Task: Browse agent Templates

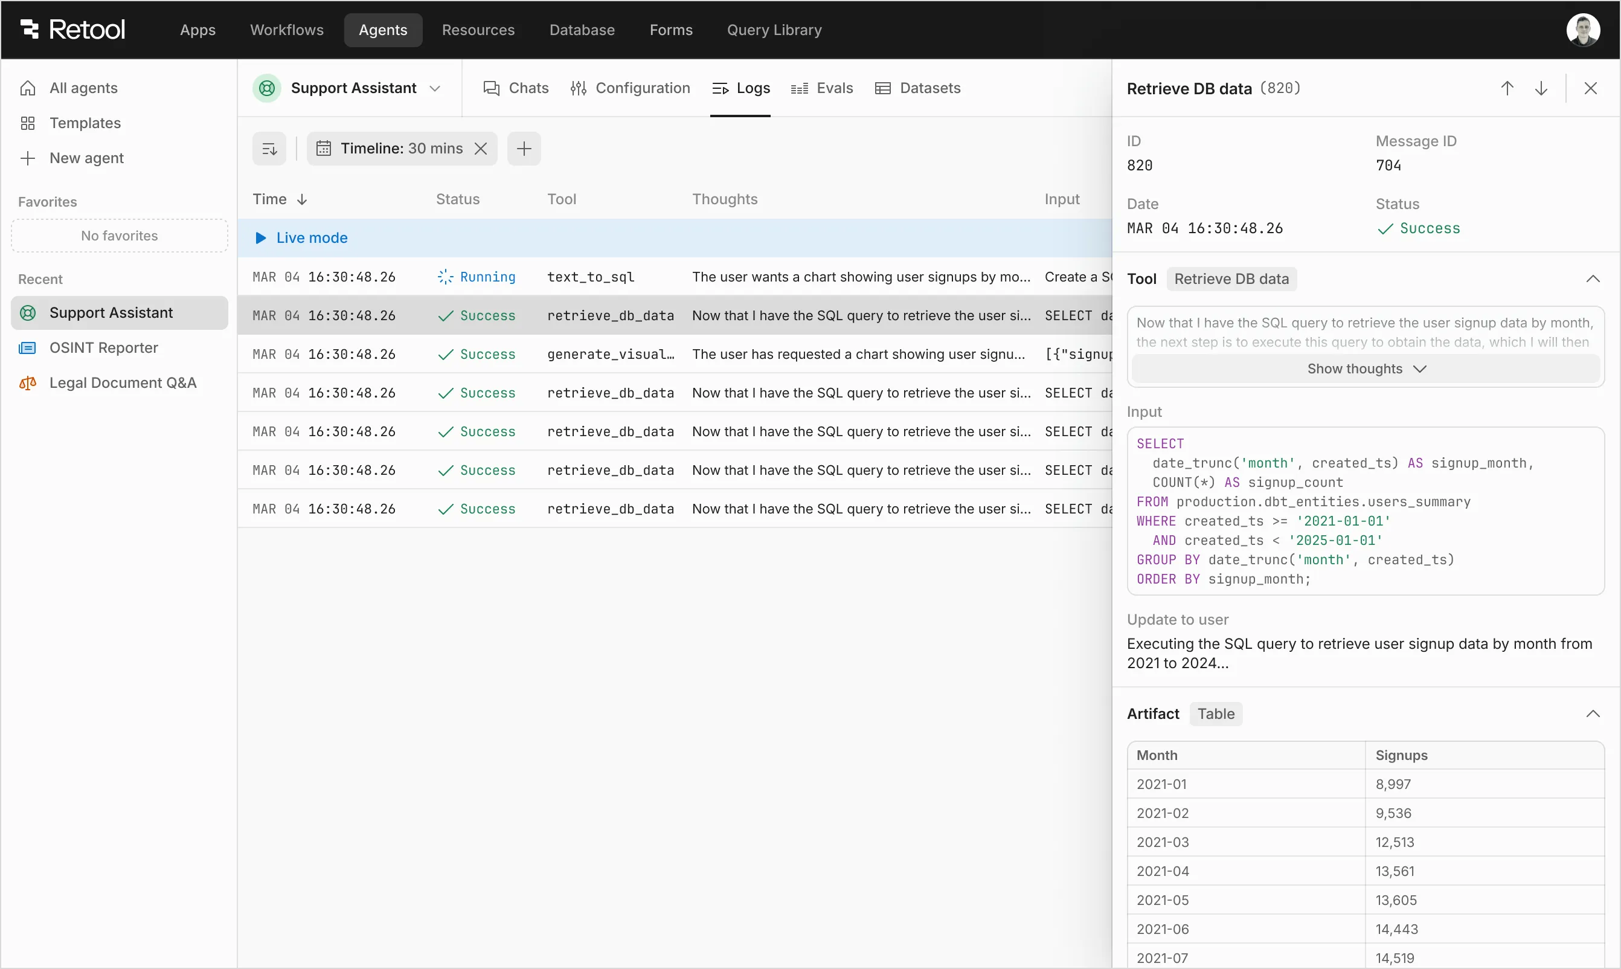Action: coord(85,122)
